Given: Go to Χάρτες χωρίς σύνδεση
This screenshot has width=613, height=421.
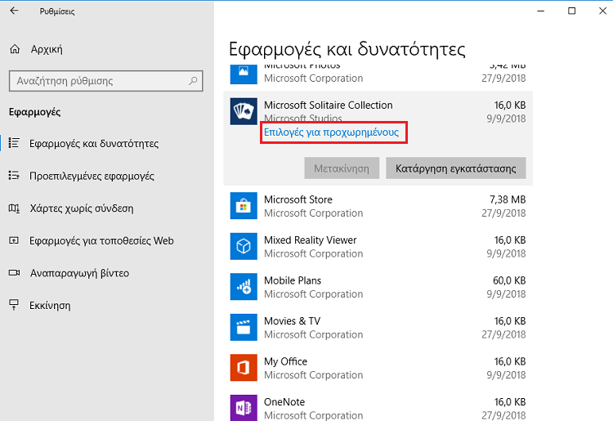Looking at the screenshot, I should click(x=82, y=208).
